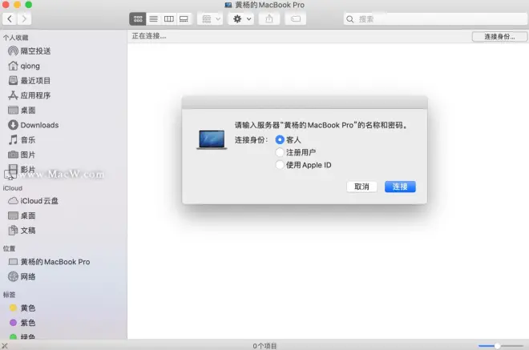Viewport: 529px width, 350px height.
Task: Click the bottom-left tool icon in status bar
Action: (4, 346)
